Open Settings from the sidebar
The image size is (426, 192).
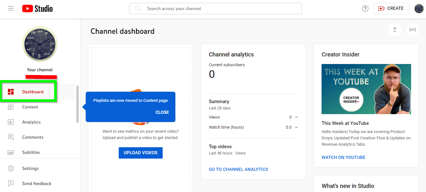40,168
